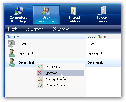Select the mysticgeek user avatar

(x=12, y=53)
